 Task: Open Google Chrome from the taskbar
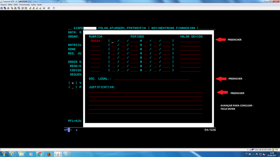tap(40, 154)
